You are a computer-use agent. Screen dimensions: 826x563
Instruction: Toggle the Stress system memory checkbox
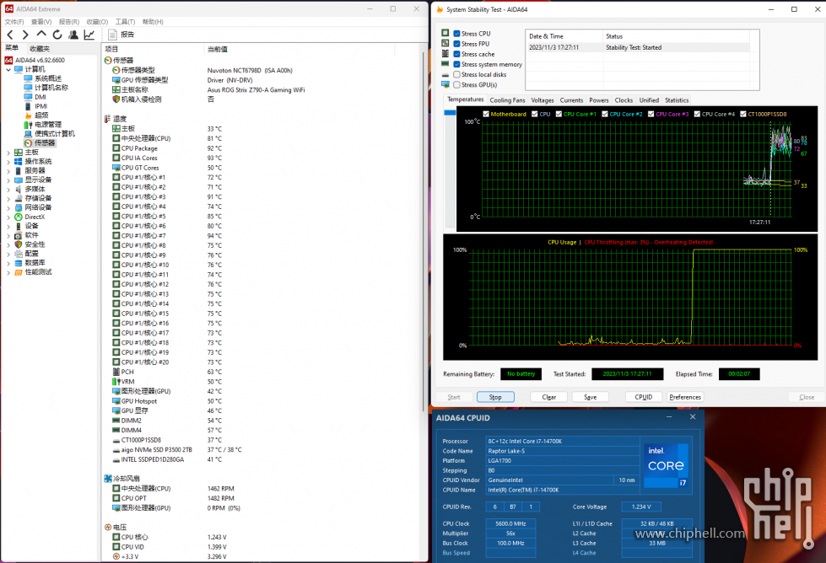coord(456,64)
